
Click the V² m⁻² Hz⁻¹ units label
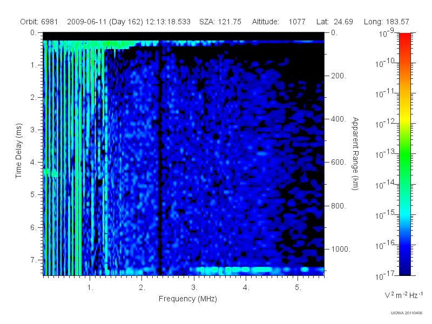pyautogui.click(x=403, y=295)
